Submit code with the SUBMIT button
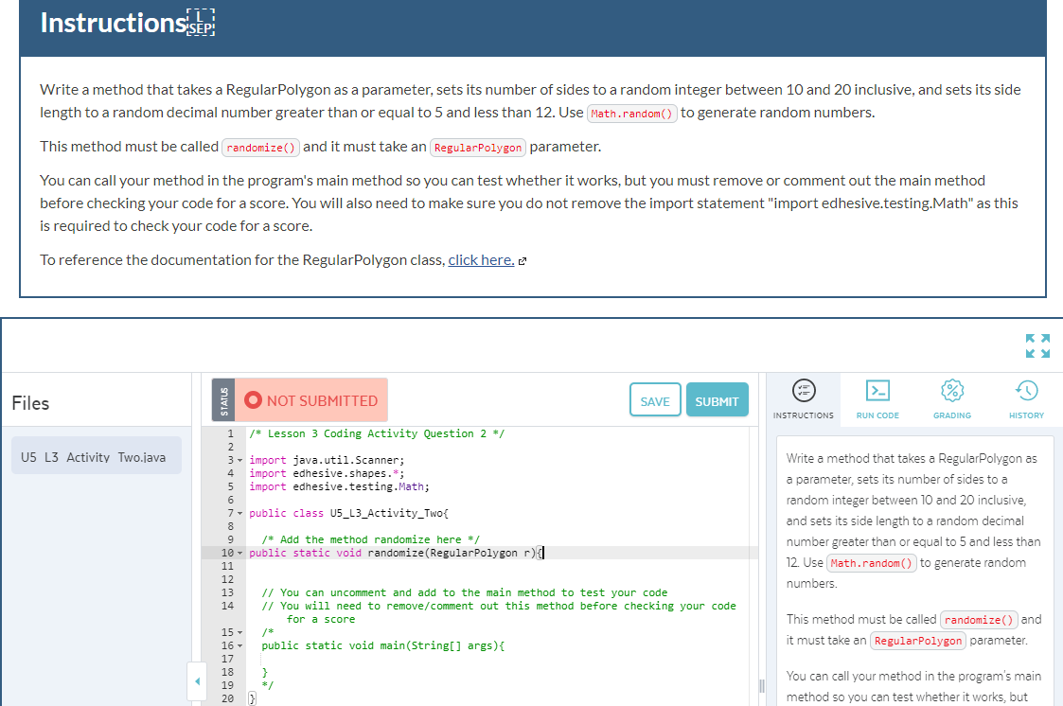 coord(717,399)
